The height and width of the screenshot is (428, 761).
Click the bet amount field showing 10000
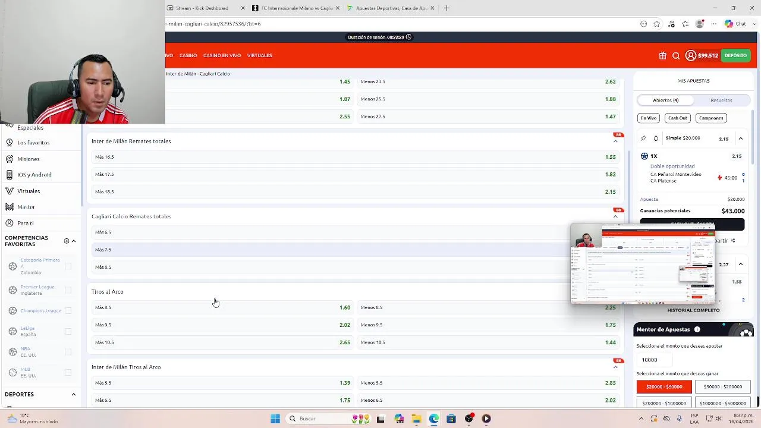pos(655,360)
